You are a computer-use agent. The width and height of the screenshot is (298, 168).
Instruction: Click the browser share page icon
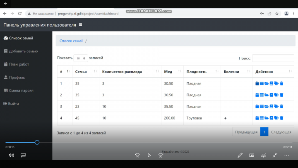269,14
